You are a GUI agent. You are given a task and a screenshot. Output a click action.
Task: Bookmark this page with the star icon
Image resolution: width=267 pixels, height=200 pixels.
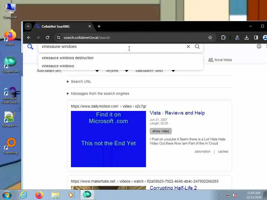tap(210, 37)
